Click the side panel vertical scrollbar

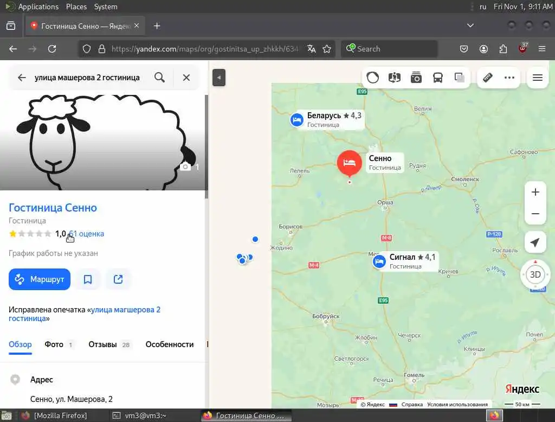(206, 146)
